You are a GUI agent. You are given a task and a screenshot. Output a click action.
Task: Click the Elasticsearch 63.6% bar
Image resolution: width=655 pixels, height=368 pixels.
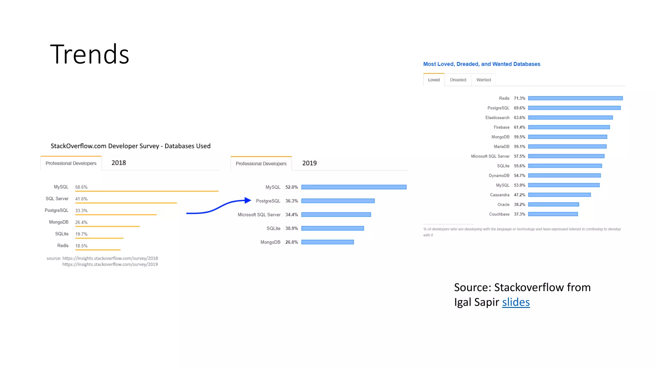click(570, 118)
